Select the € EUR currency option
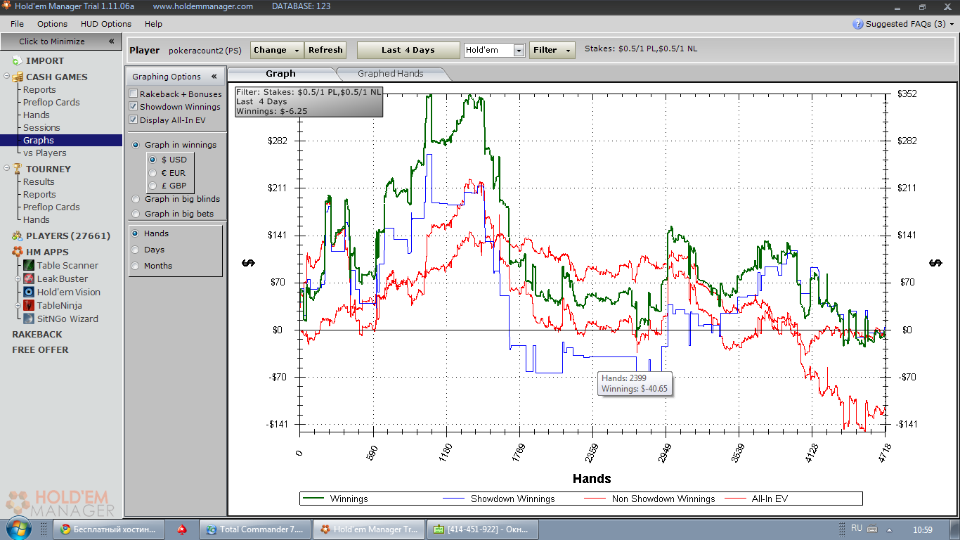The image size is (960, 540). 153,172
